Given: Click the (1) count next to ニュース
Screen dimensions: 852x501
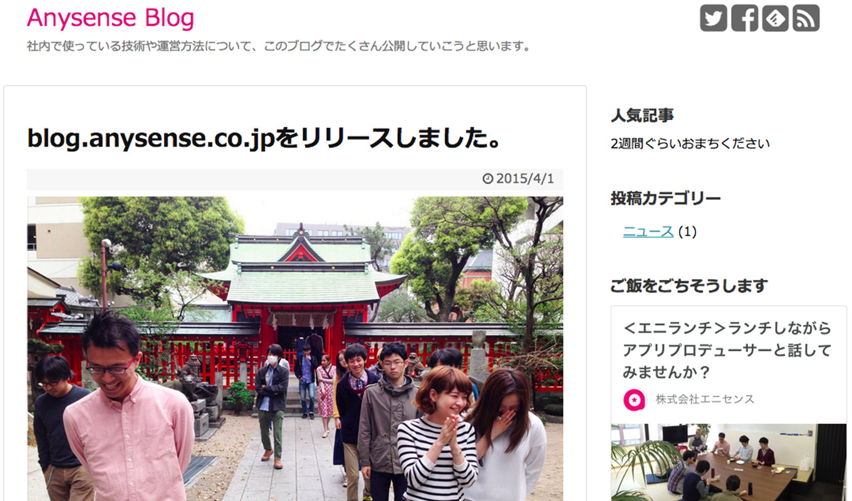Looking at the screenshot, I should 687,232.
